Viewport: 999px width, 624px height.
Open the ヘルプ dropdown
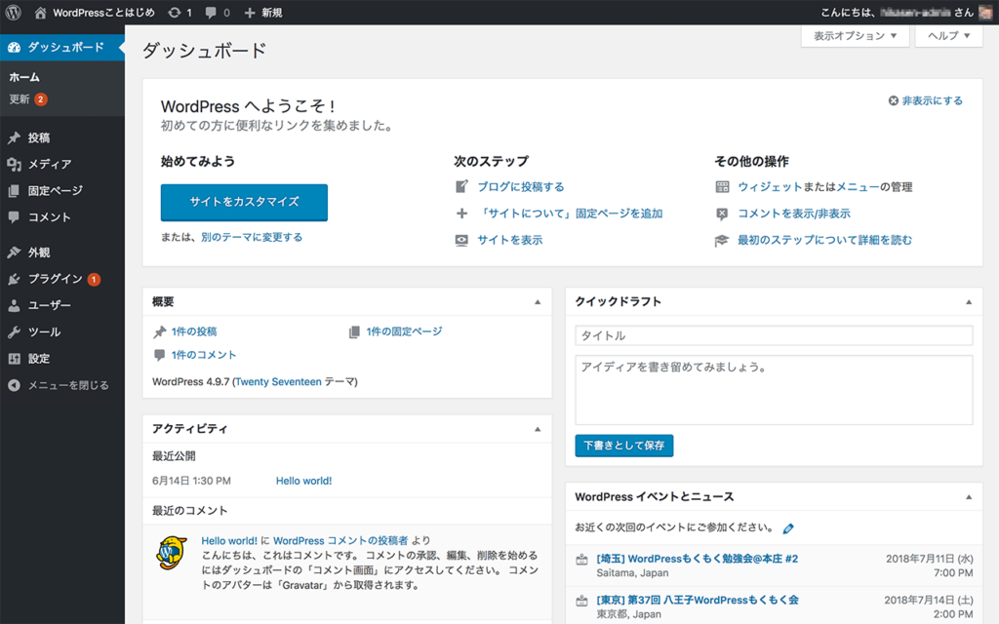coord(948,36)
